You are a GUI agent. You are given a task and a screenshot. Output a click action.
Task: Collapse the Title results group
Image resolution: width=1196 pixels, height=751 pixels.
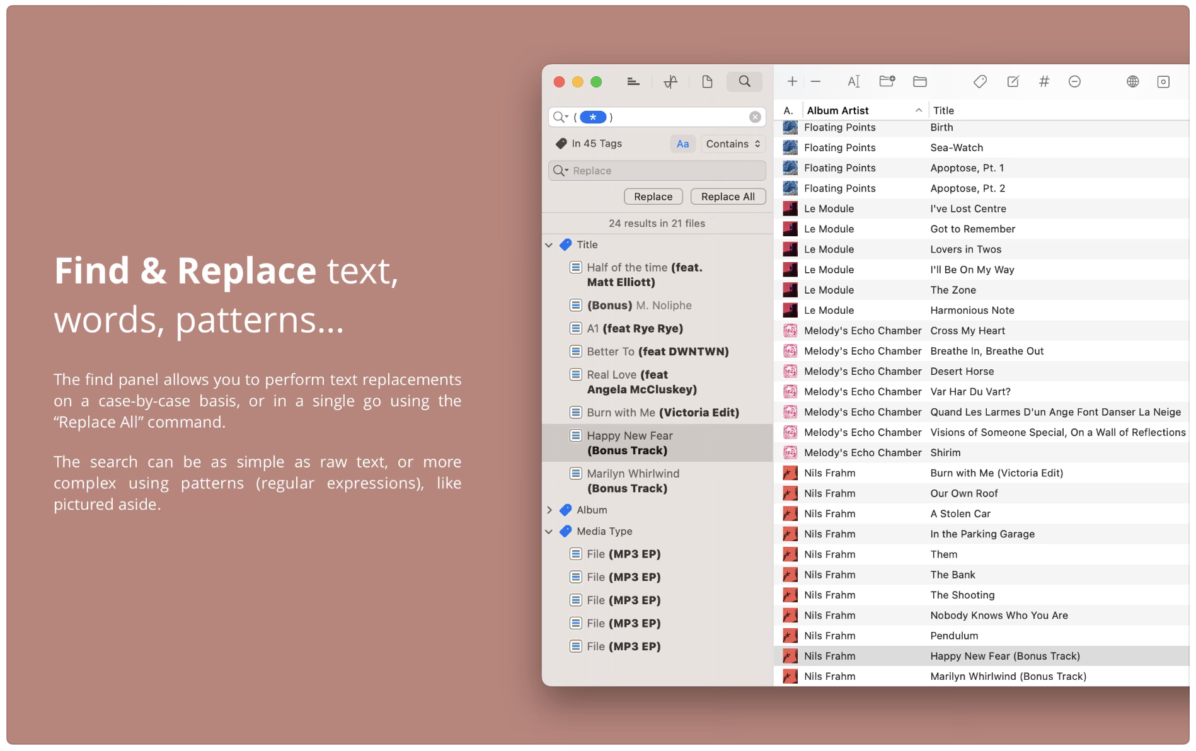(x=549, y=245)
